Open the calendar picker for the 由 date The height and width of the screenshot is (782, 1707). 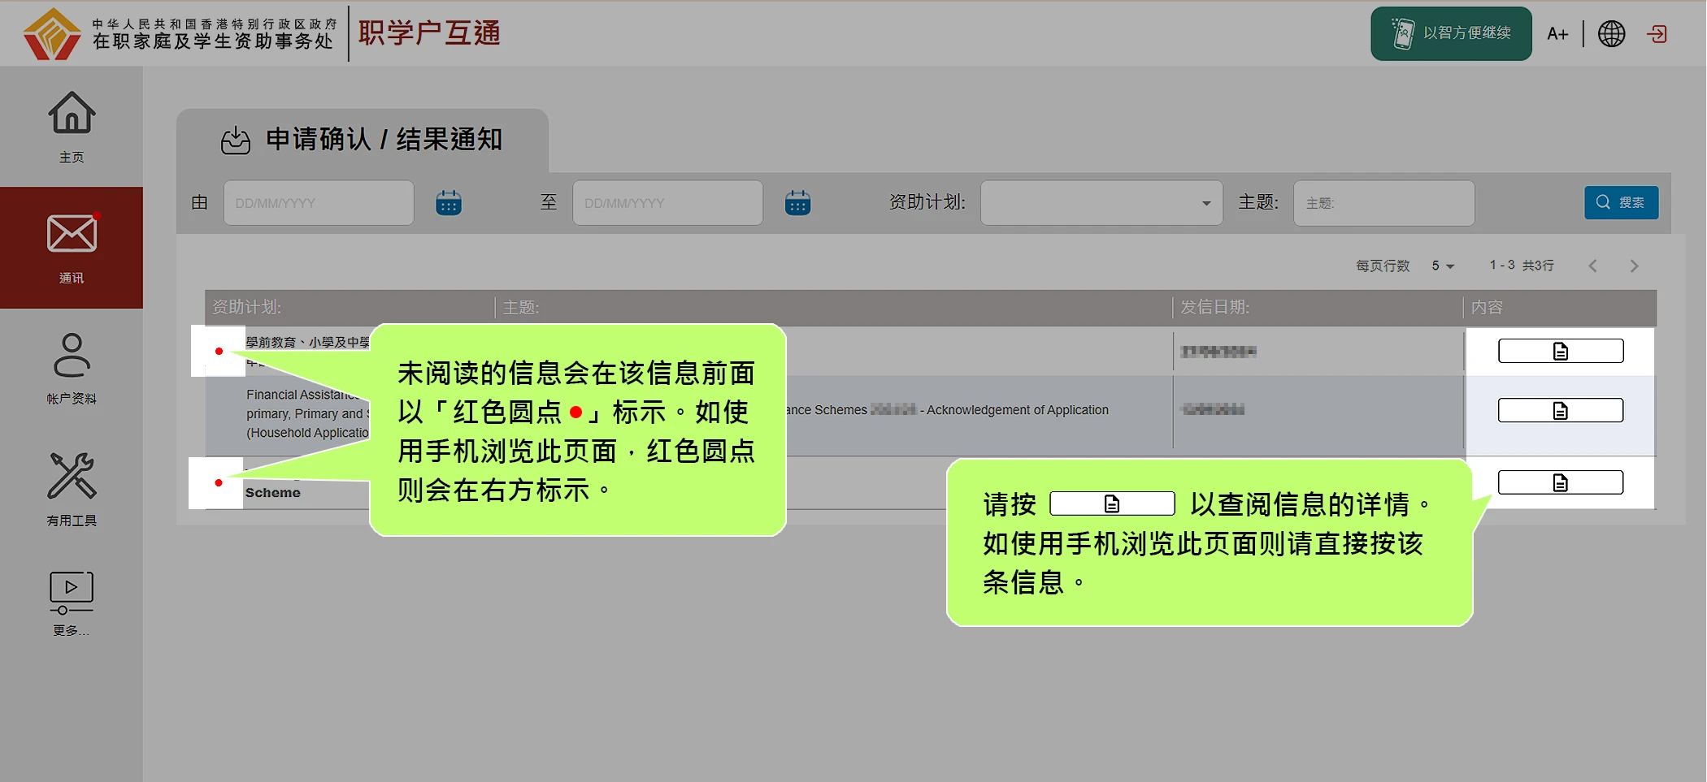tap(449, 203)
